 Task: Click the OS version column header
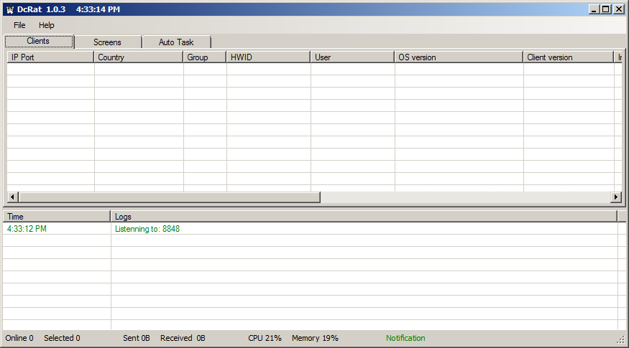coord(459,57)
